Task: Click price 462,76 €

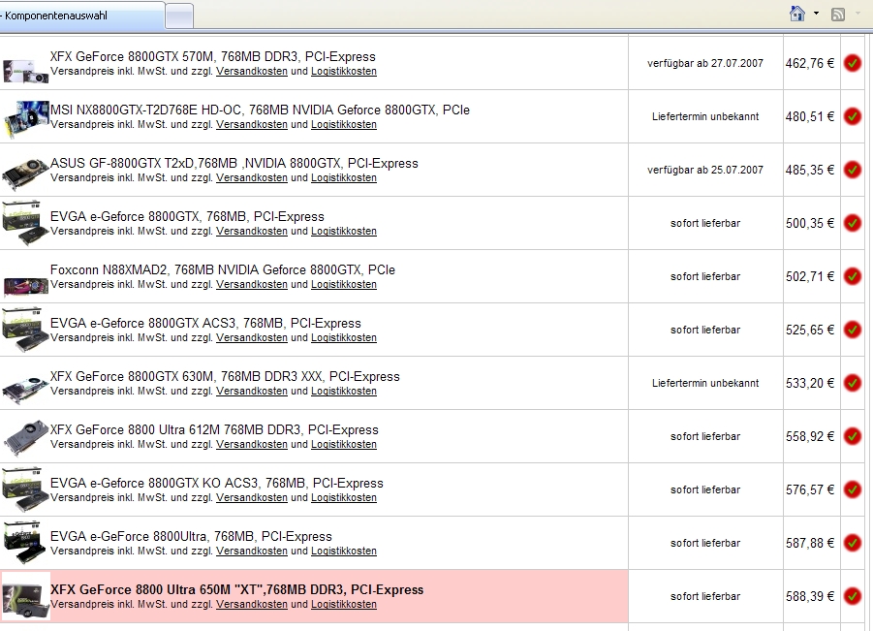Action: tap(810, 64)
